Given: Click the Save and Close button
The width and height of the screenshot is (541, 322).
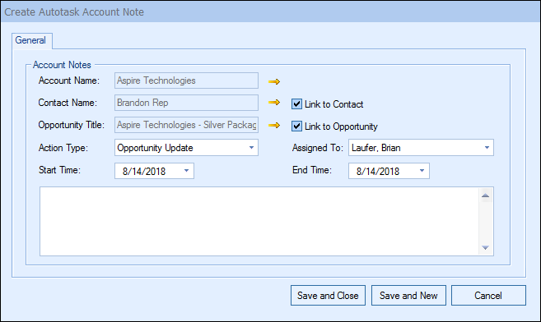Looking at the screenshot, I should tap(328, 295).
